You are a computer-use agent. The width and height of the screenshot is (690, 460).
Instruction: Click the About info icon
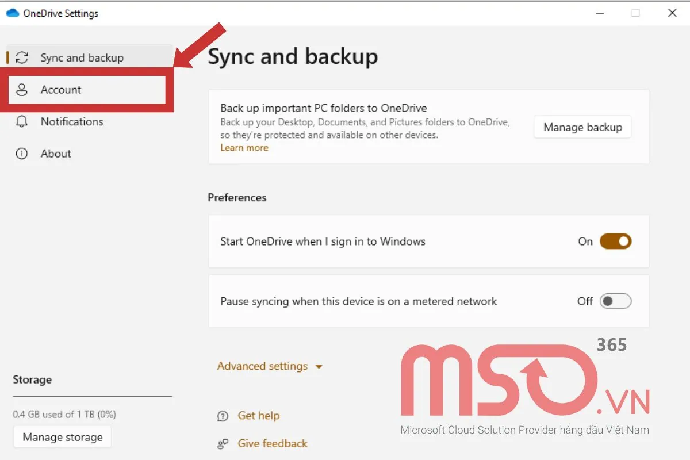[x=22, y=154]
